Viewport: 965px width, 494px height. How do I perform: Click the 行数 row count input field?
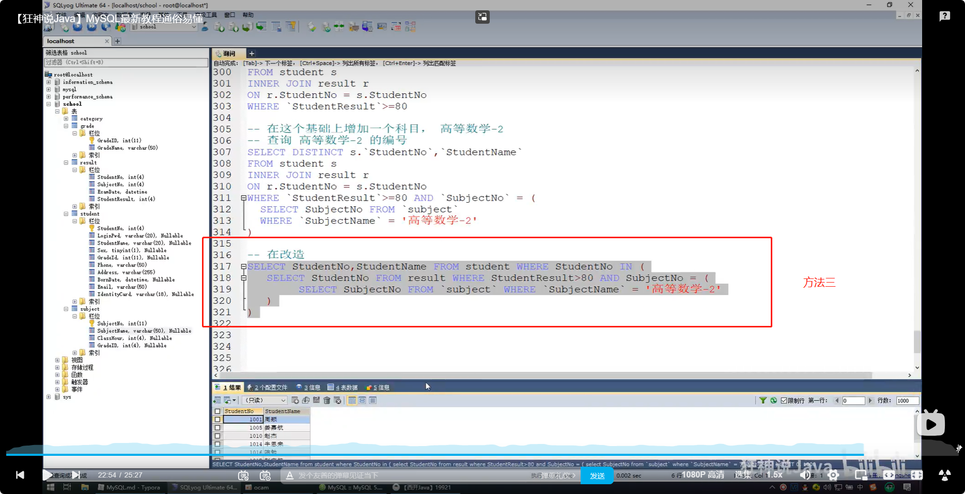pos(908,401)
